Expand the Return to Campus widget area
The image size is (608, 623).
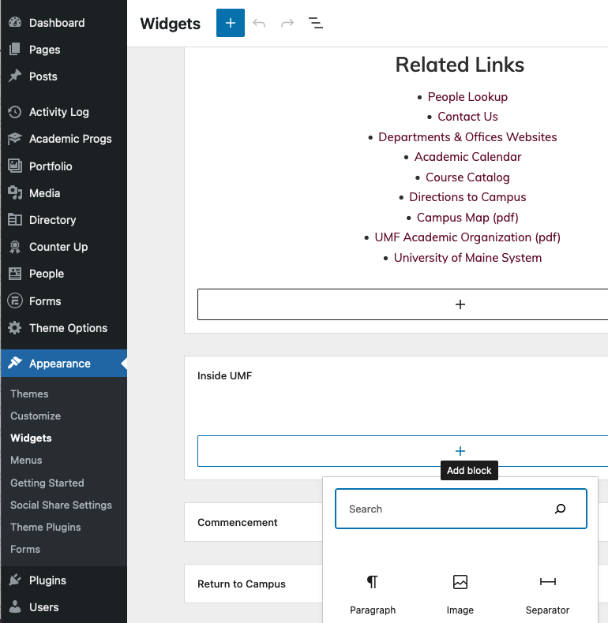[242, 584]
